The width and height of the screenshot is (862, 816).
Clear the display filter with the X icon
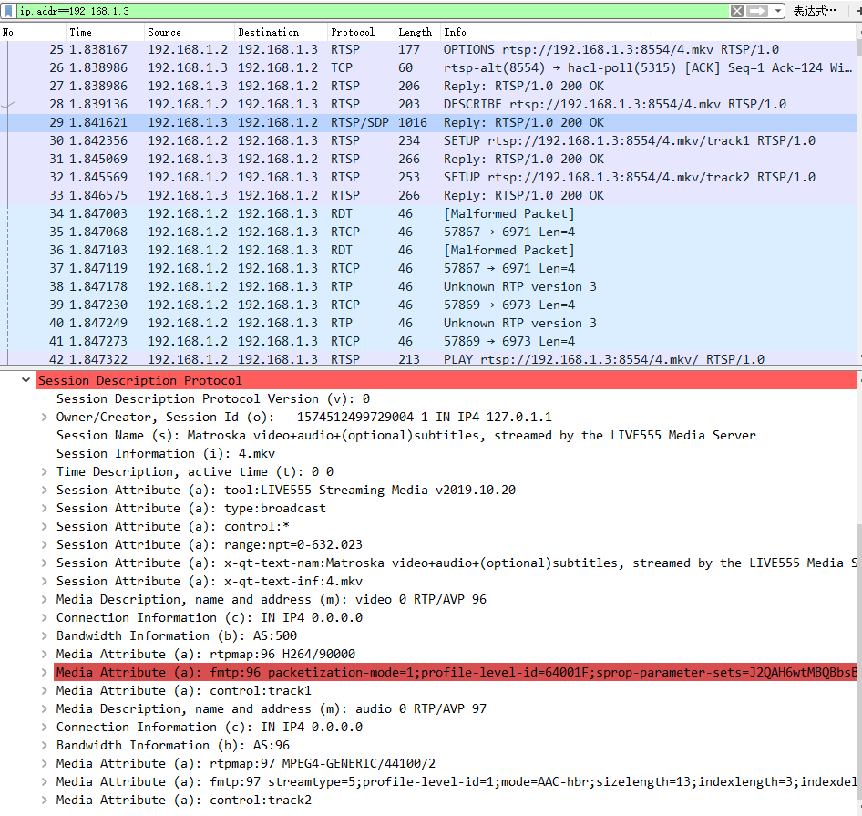point(736,11)
